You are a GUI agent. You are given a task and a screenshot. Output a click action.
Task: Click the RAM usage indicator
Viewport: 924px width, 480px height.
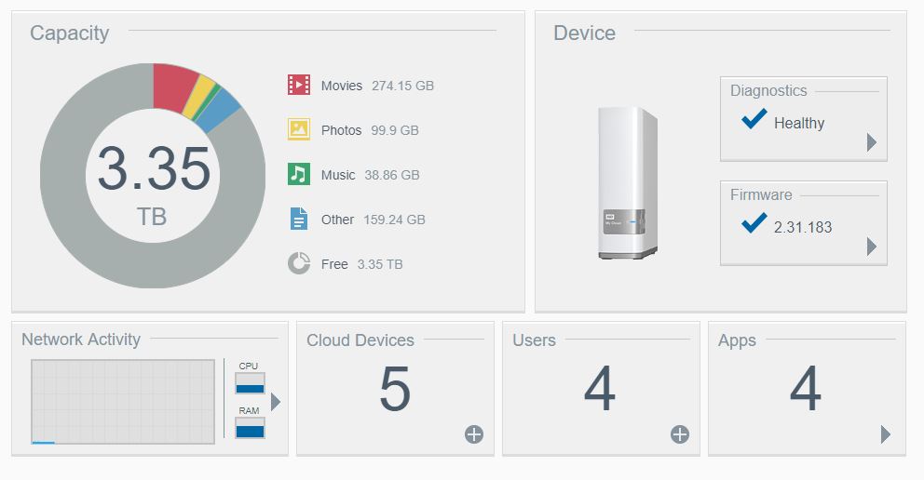pos(250,428)
